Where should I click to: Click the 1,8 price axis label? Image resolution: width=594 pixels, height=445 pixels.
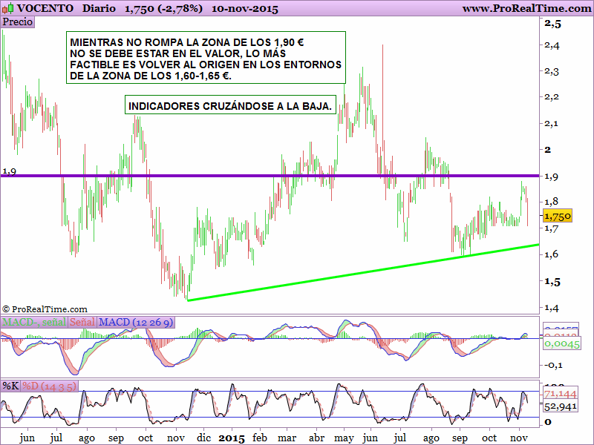552,201
